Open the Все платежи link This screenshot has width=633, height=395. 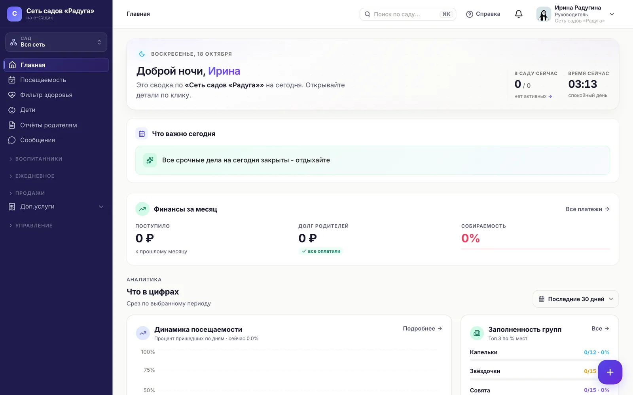588,209
